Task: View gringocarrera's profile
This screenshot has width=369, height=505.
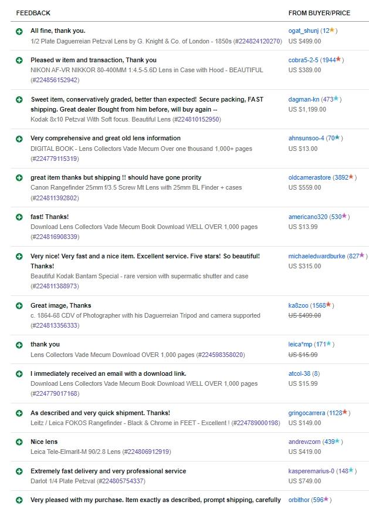Action: click(x=307, y=413)
